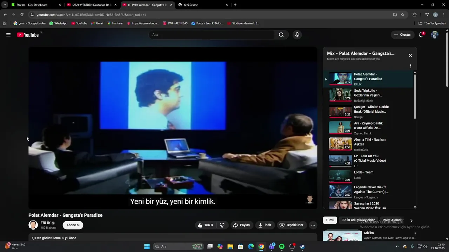
Task: Select LP - Lost On You video
Action: tap(368, 161)
